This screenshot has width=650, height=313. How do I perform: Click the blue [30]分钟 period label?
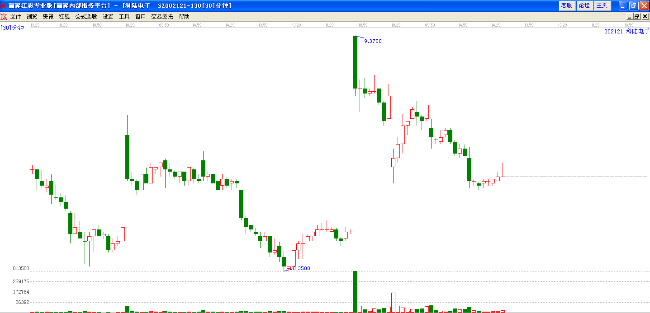[x=12, y=28]
